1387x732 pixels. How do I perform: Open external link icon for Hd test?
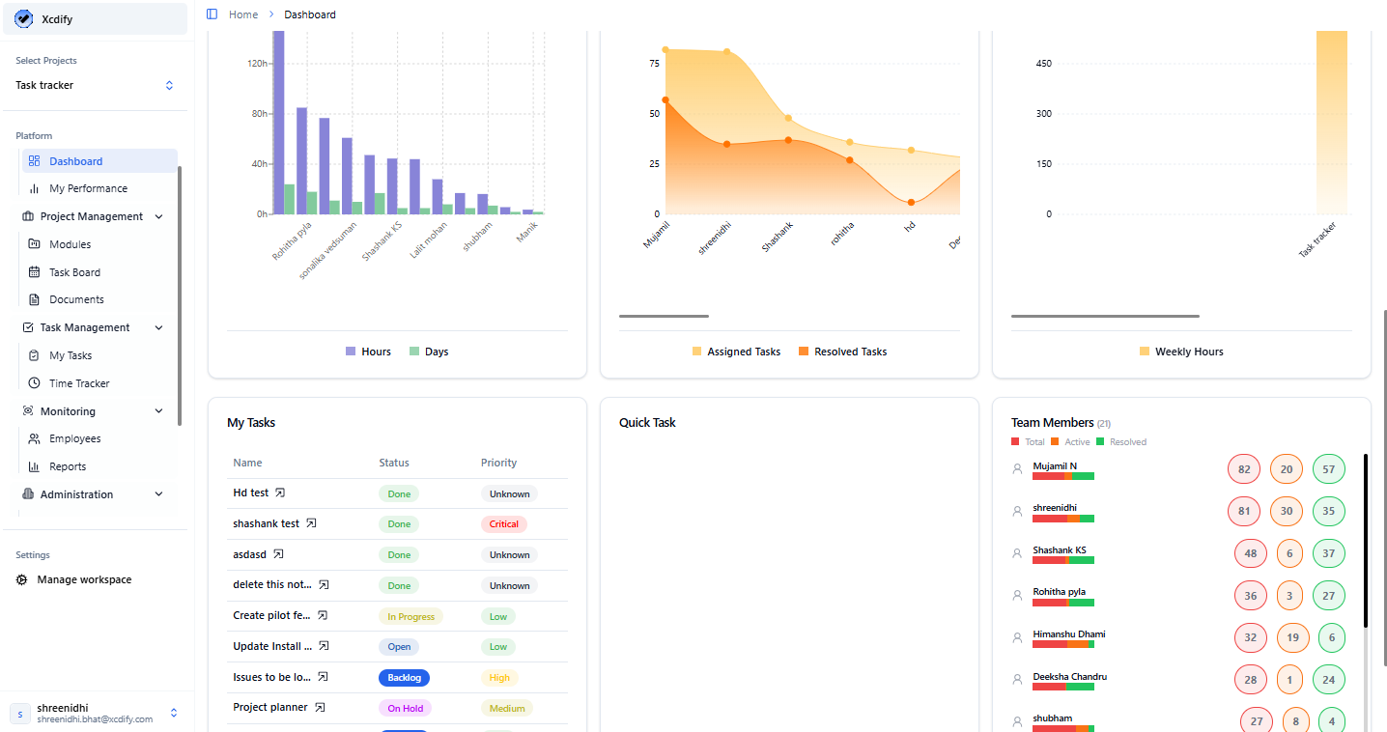coord(280,493)
